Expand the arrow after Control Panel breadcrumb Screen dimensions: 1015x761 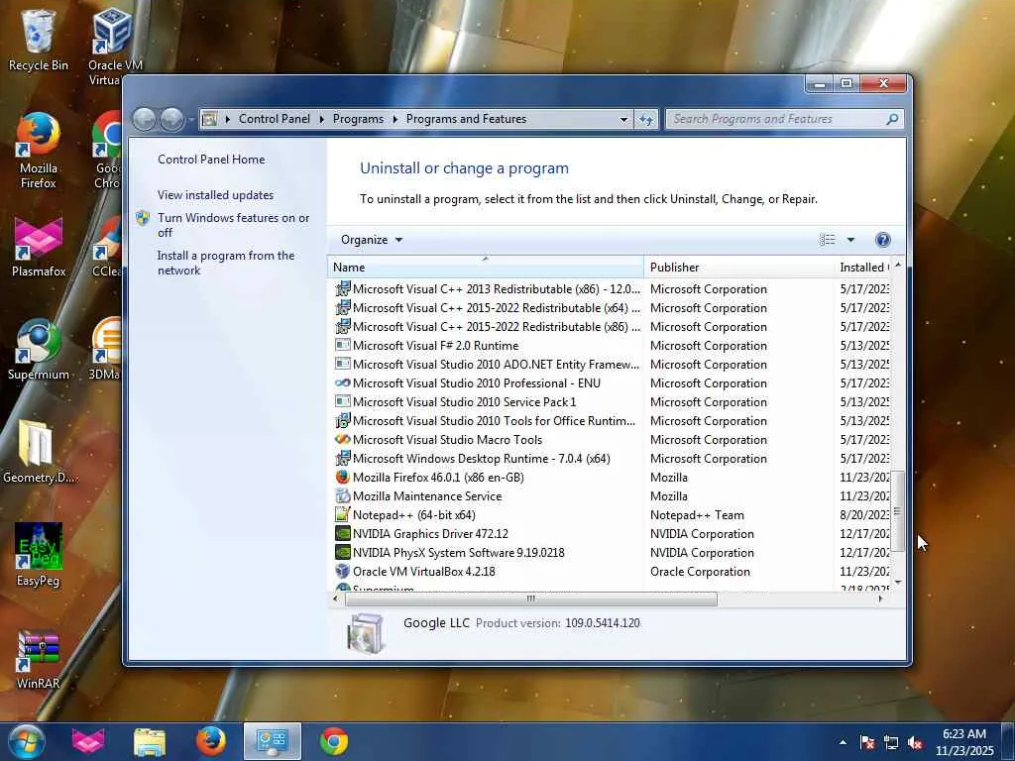click(x=322, y=119)
